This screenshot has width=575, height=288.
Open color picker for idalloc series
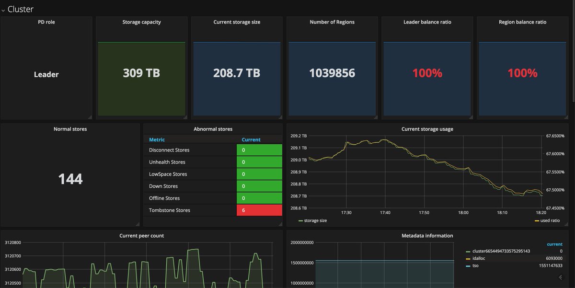click(468, 259)
